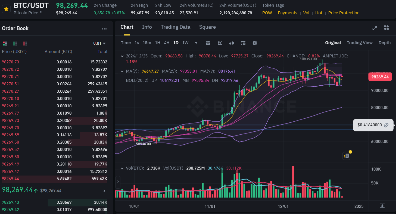Viewport: 396px width, 214px height.
Task: Toggle the favorite star for BTC/USDT
Action: pyautogui.click(x=6, y=9)
